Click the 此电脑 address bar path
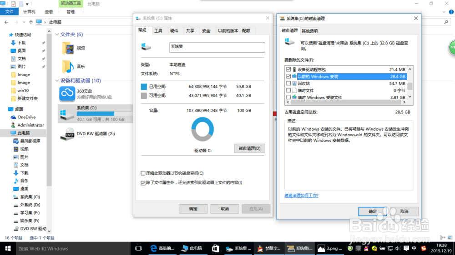This screenshot has width=455, height=255. click(55, 22)
